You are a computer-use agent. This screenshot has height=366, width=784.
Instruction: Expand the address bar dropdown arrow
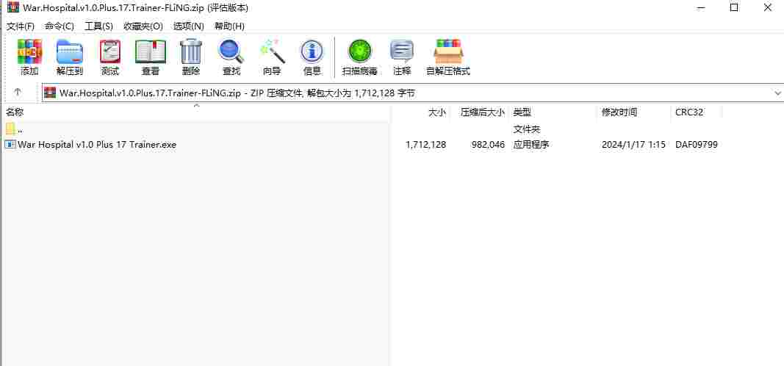click(x=777, y=93)
